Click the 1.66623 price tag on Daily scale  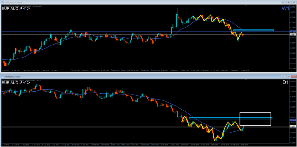(293, 126)
